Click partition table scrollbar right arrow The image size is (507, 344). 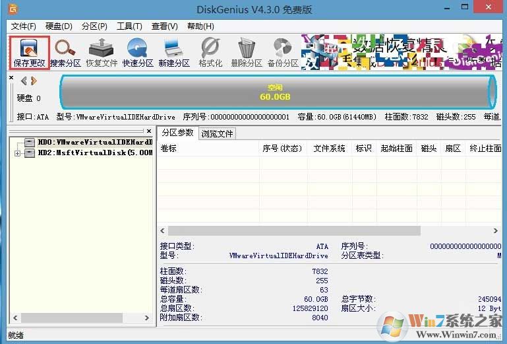496,231
